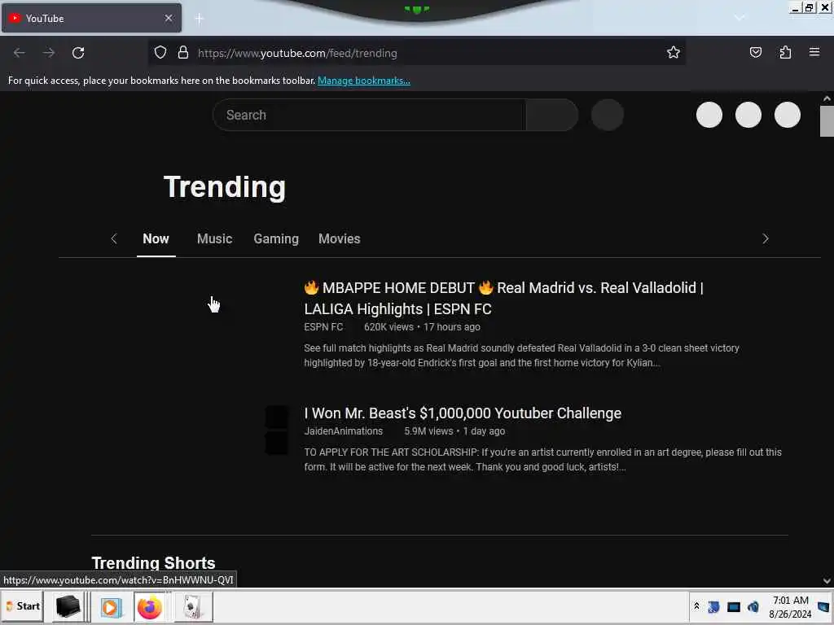
Task: Click the "620K views" text
Action: pos(388,327)
